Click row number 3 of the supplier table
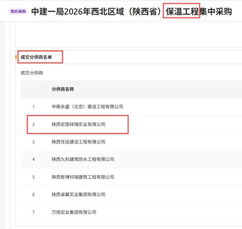The width and height of the screenshot is (242, 229). (x=34, y=142)
